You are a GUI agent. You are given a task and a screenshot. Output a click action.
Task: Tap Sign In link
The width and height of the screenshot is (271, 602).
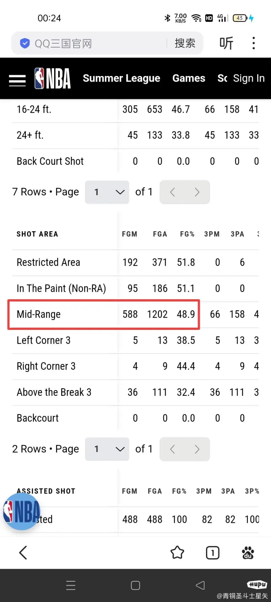(249, 78)
